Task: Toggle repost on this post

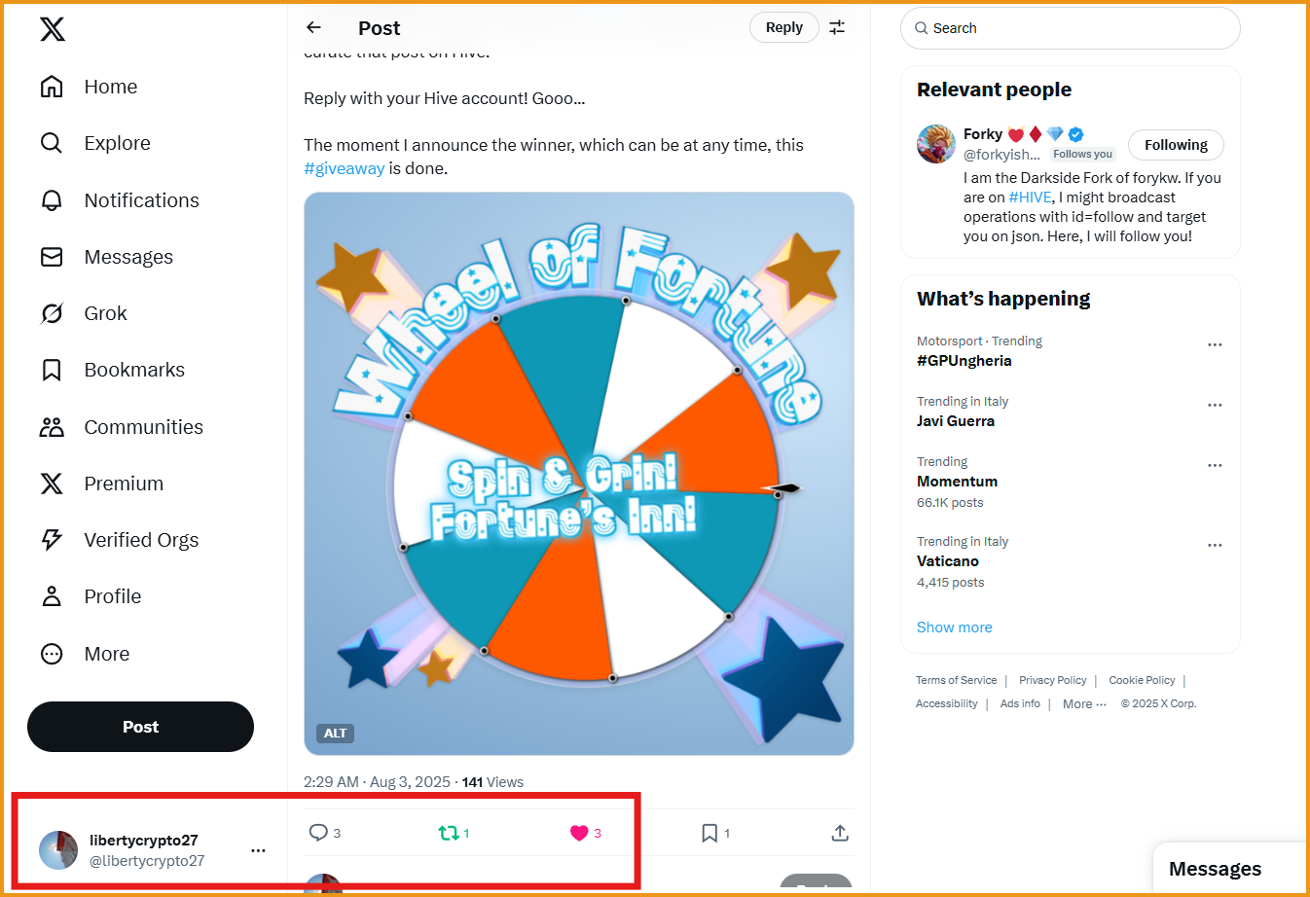Action: [448, 833]
